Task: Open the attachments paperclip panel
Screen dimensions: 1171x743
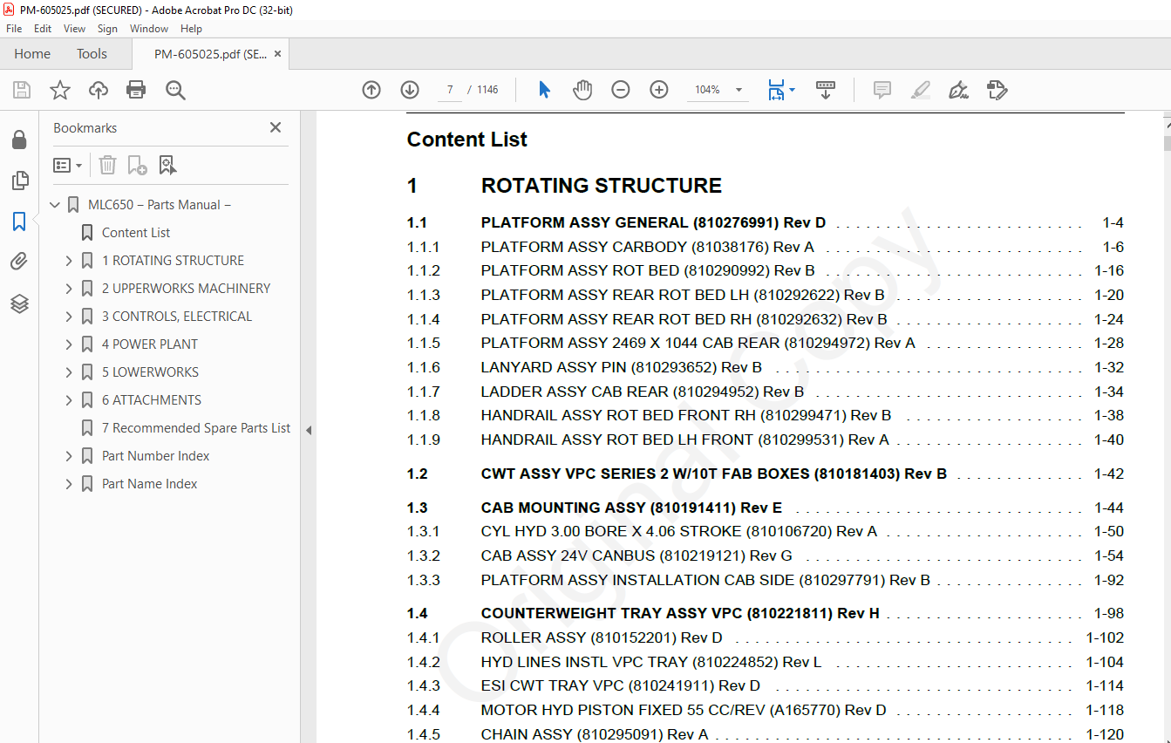Action: (19, 262)
